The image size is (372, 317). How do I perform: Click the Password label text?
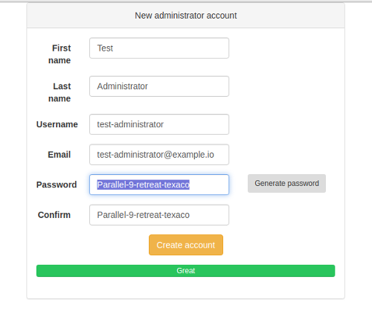tap(57, 185)
